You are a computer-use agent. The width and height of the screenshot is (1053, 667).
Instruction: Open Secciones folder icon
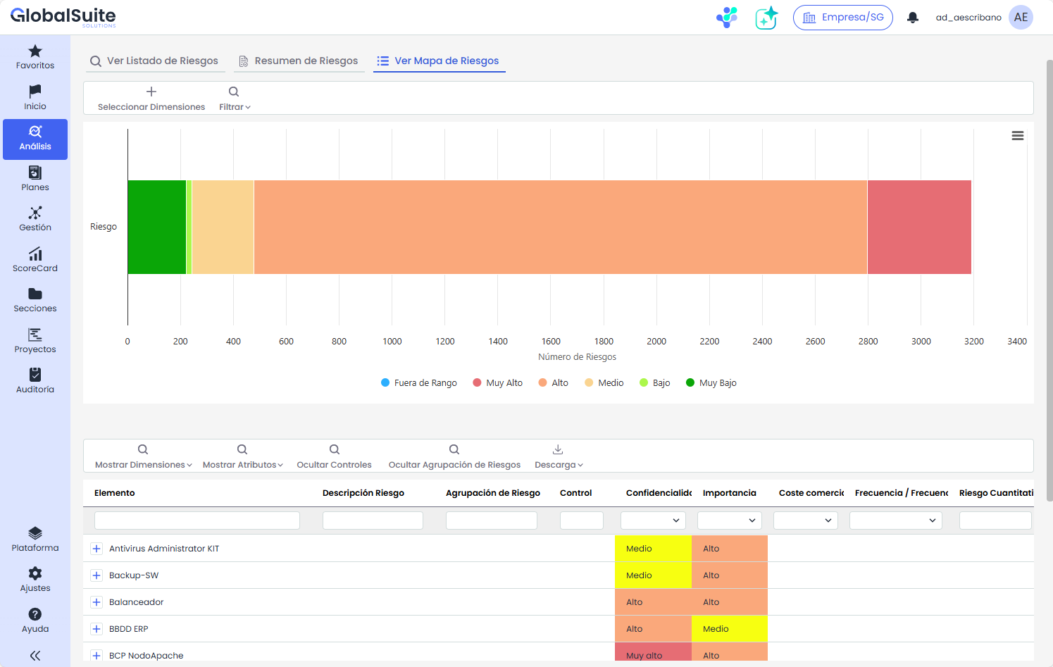35,294
